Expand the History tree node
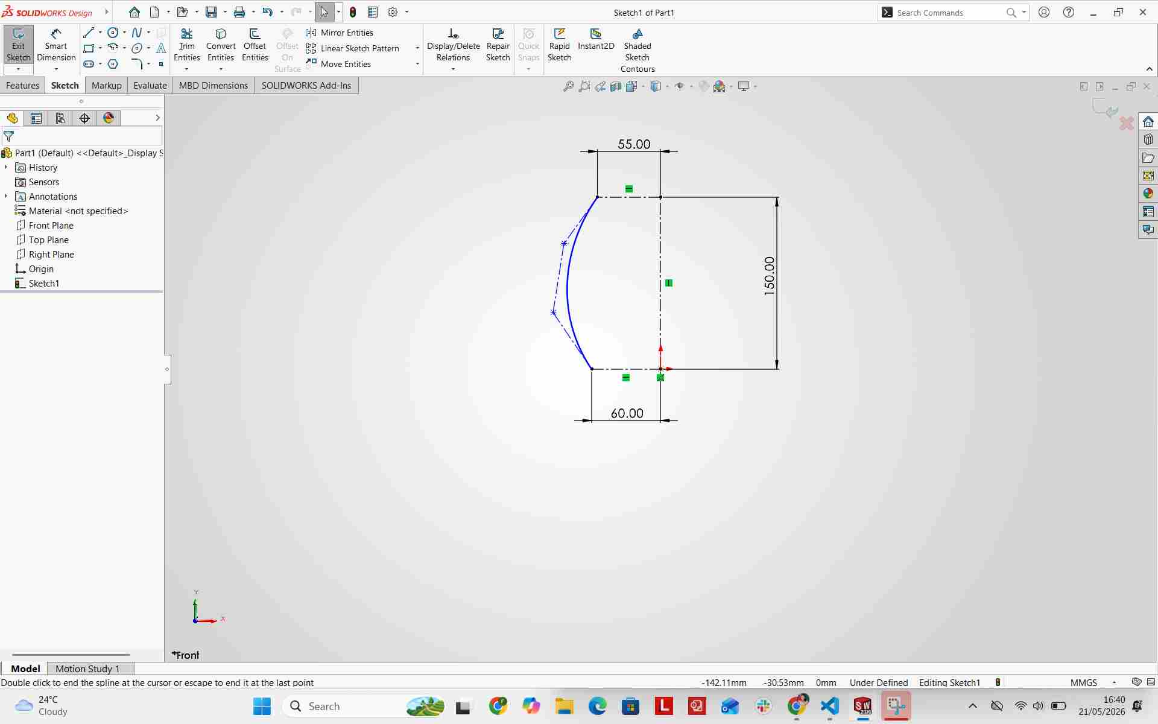 pyautogui.click(x=6, y=167)
